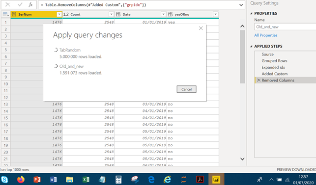Select the yesORno column header
This screenshot has height=185, width=316.
pos(193,14)
